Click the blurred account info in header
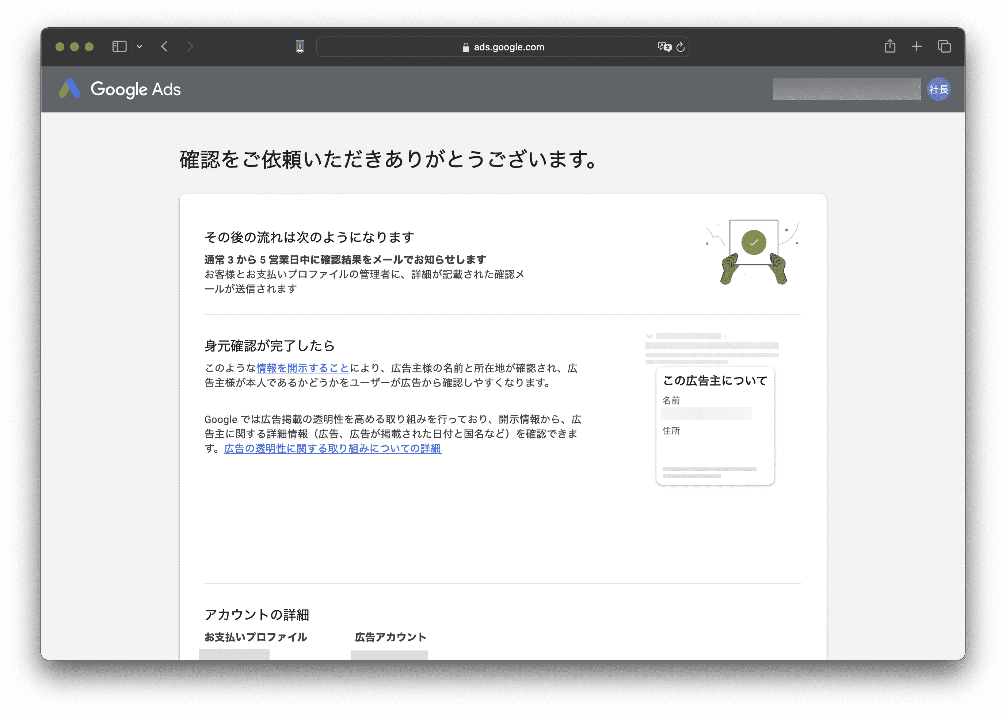 846,89
